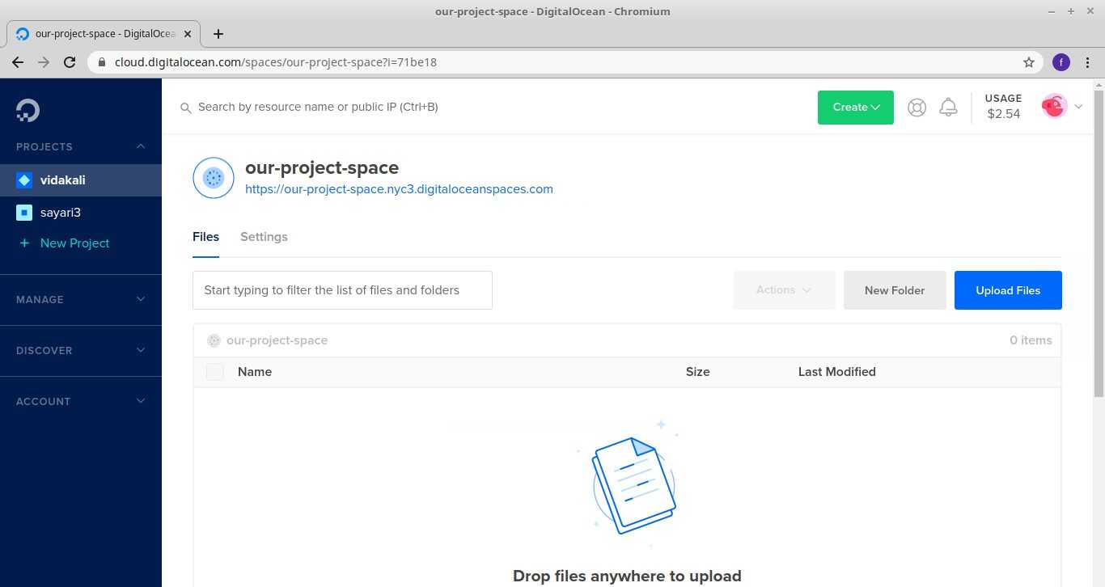This screenshot has height=587, width=1105.
Task: Open the support lifebuoy icon
Action: 917,108
